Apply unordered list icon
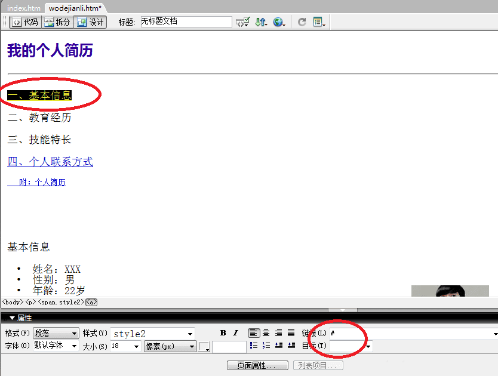This screenshot has width=498, height=376. (253, 345)
